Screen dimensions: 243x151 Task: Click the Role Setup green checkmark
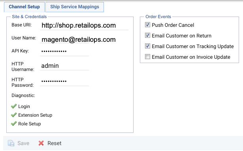point(14,123)
